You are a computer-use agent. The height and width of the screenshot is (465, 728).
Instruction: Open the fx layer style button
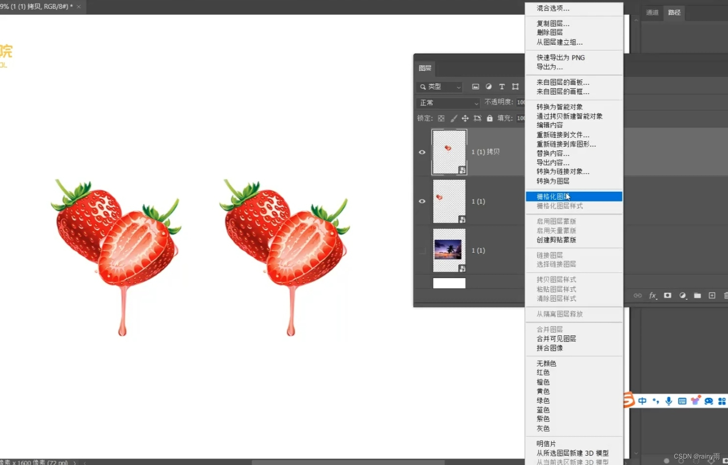(x=652, y=295)
